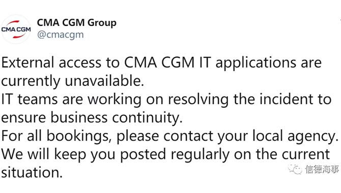Click the word 'applications' in the tweet

[x=255, y=63]
